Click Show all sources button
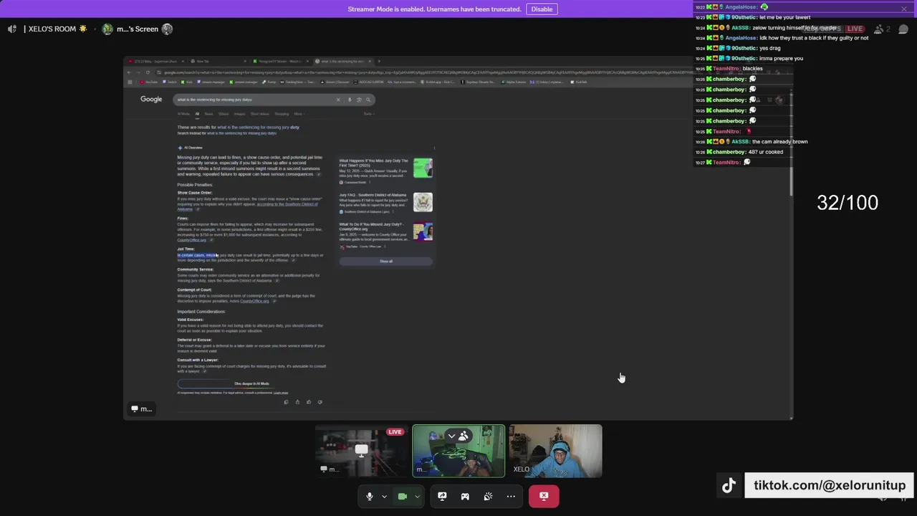 pos(386,261)
